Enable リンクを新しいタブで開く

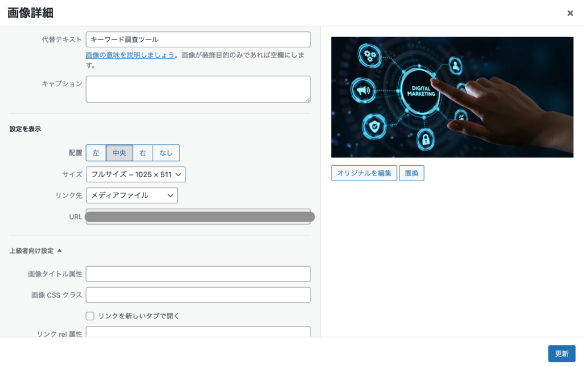coord(89,315)
